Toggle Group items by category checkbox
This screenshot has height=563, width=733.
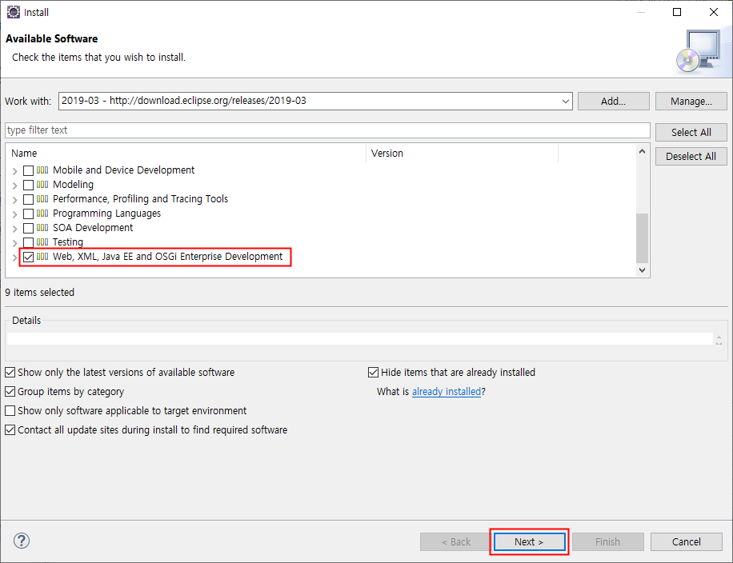pos(10,392)
